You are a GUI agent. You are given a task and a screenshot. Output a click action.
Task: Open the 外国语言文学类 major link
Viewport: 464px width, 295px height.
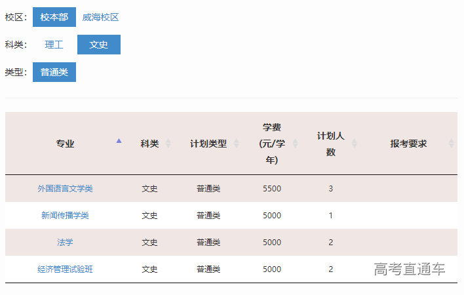65,189
